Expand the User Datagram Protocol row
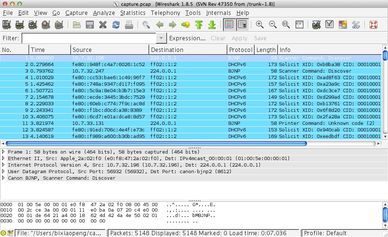Viewport: 388px width, 237px height. pyautogui.click(x=4, y=172)
